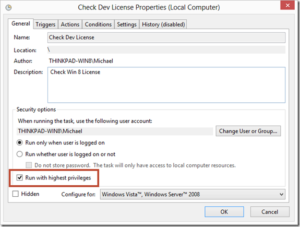This screenshot has width=300, height=227.
Task: Click the Change User or Group button
Action: click(x=248, y=131)
